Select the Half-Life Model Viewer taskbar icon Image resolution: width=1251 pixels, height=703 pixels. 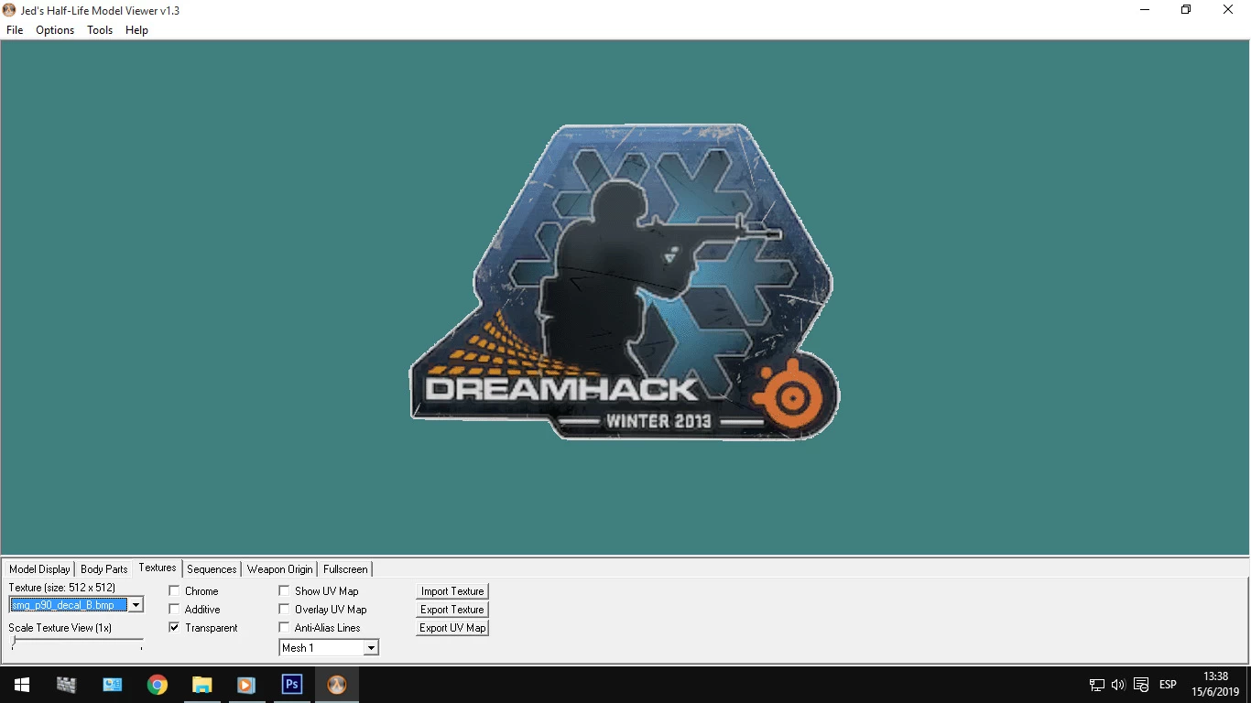point(337,685)
